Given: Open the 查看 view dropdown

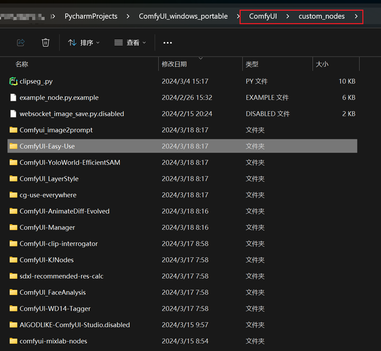Looking at the screenshot, I should pos(130,43).
